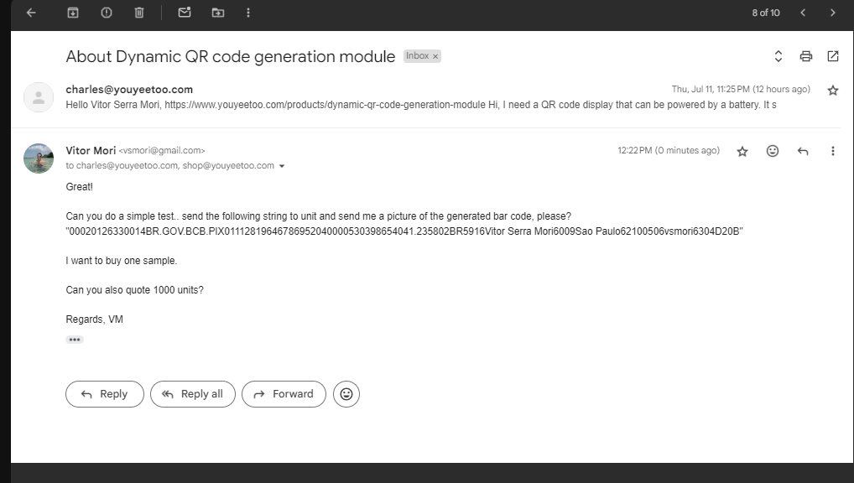854x483 pixels.
Task: Report this conversation as spam
Action: point(107,13)
